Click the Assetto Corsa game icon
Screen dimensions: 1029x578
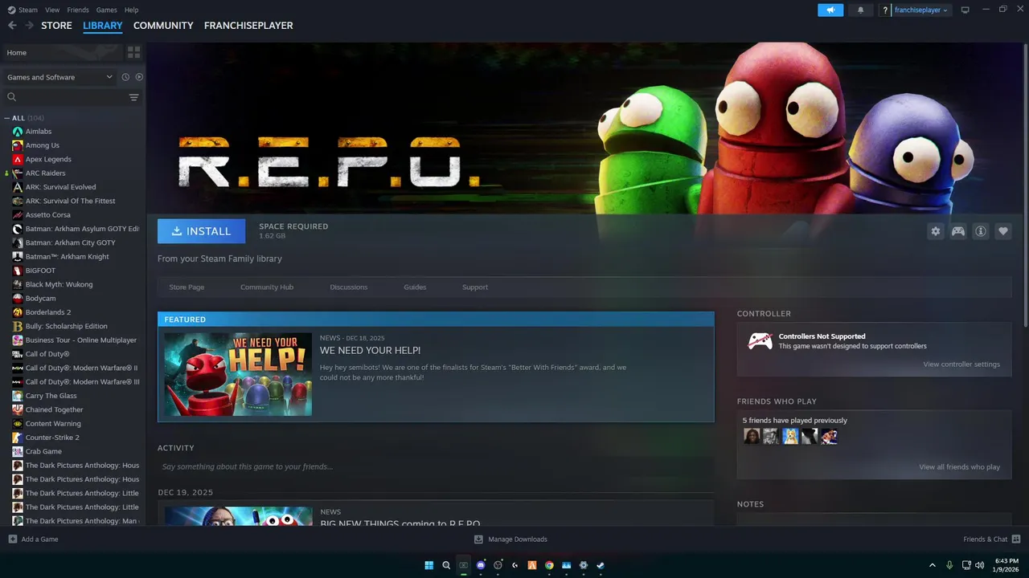tap(18, 215)
